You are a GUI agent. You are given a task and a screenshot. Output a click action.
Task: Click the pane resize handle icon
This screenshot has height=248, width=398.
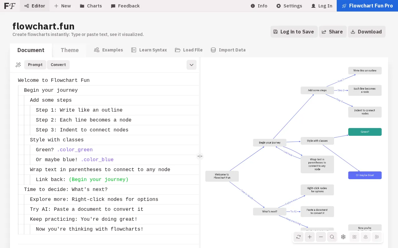(x=200, y=156)
